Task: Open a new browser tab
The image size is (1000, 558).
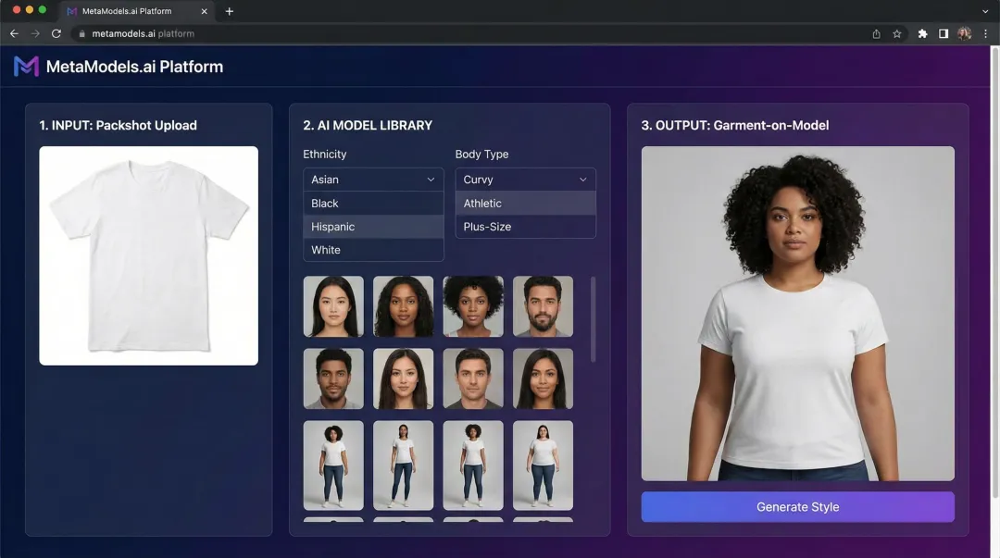Action: (x=228, y=11)
